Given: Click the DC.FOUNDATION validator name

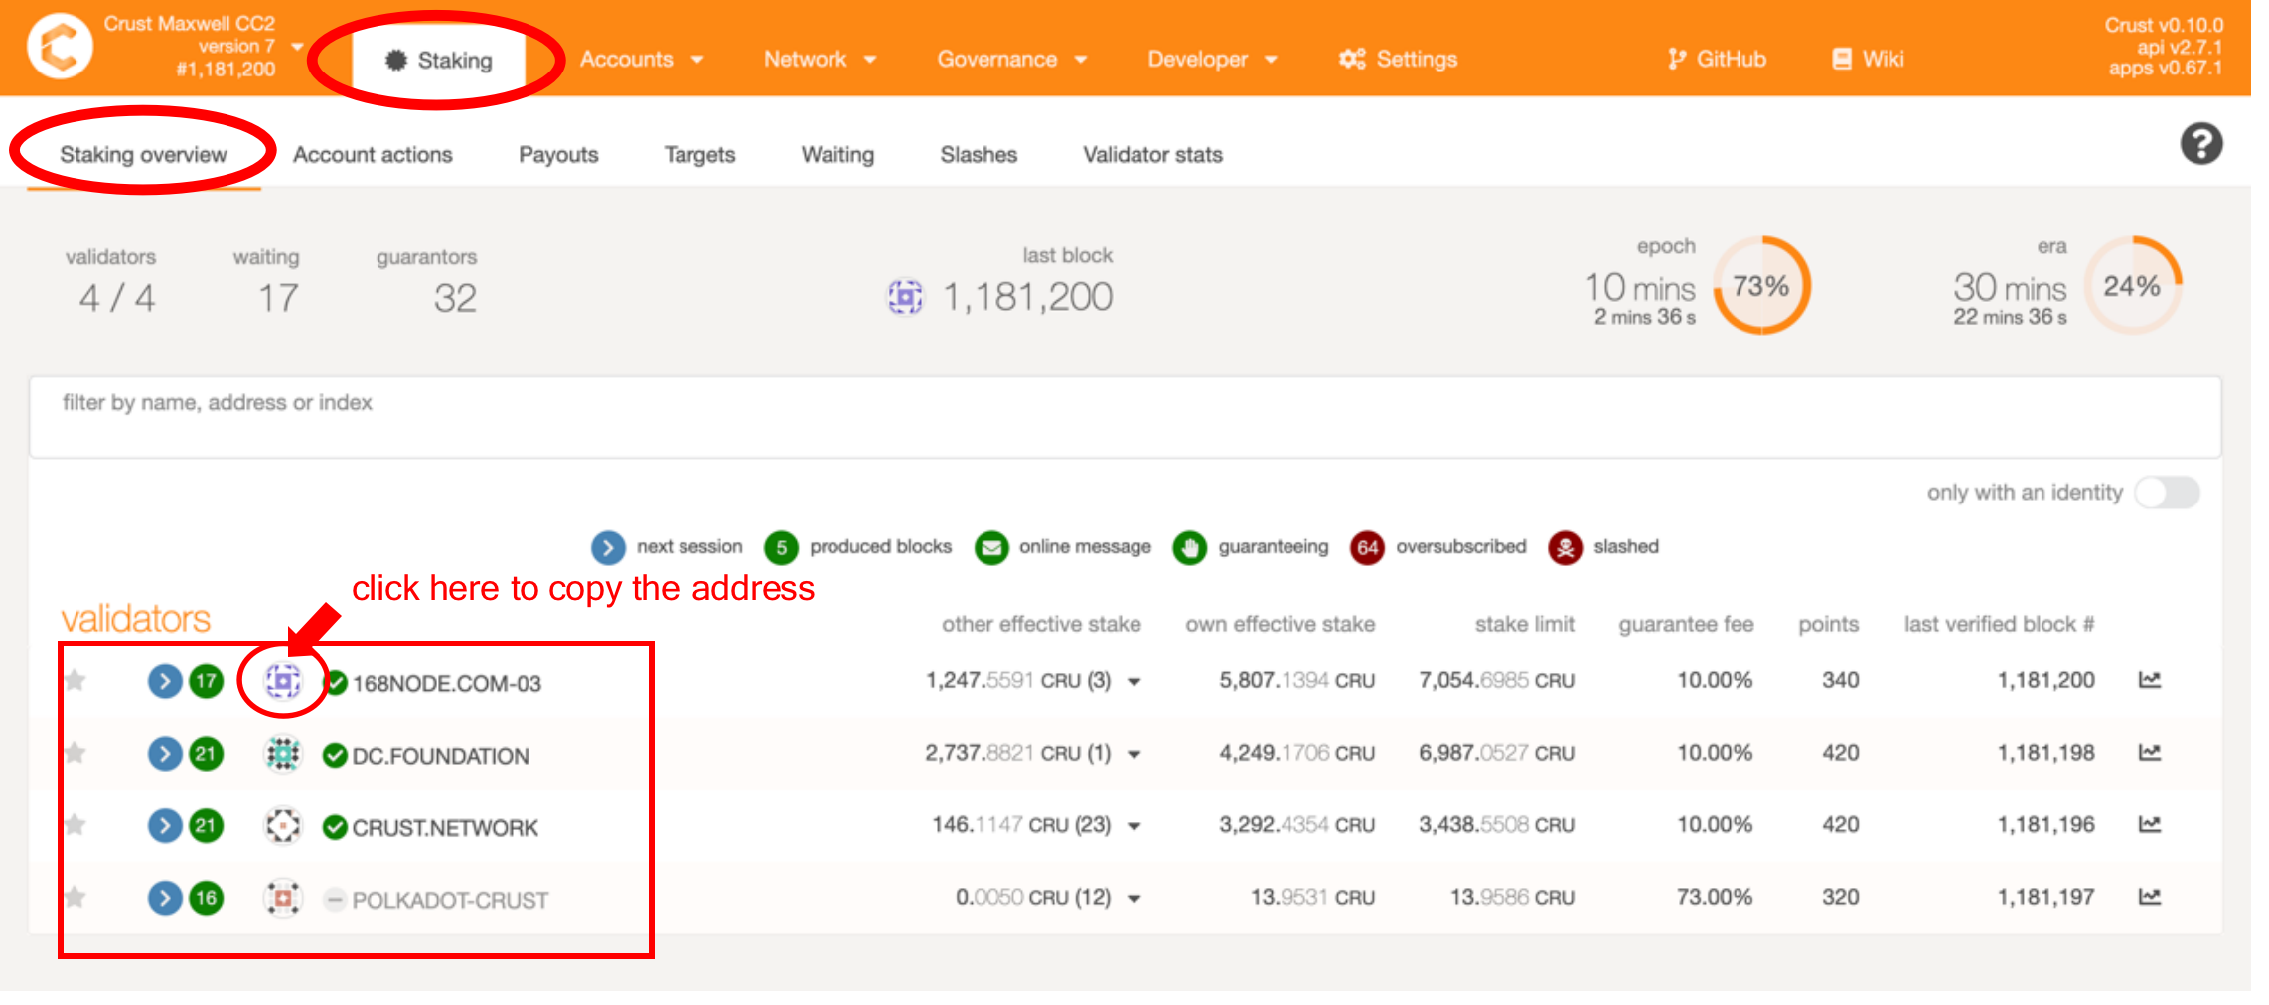Looking at the screenshot, I should coord(441,757).
